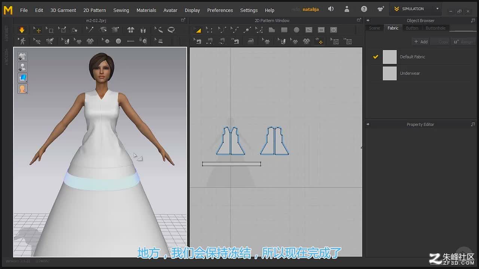Collapse the Property Editor panel arrow
Image resolution: width=479 pixels, height=269 pixels.
pos(368,124)
